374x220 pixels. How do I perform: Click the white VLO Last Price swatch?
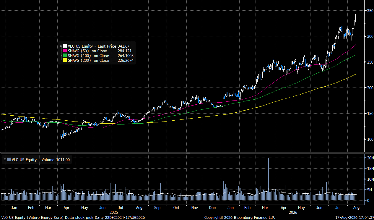tap(65, 46)
